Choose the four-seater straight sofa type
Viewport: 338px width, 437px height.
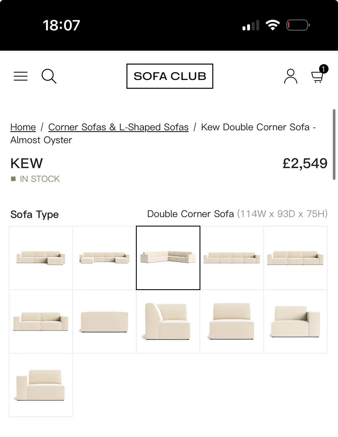click(232, 258)
